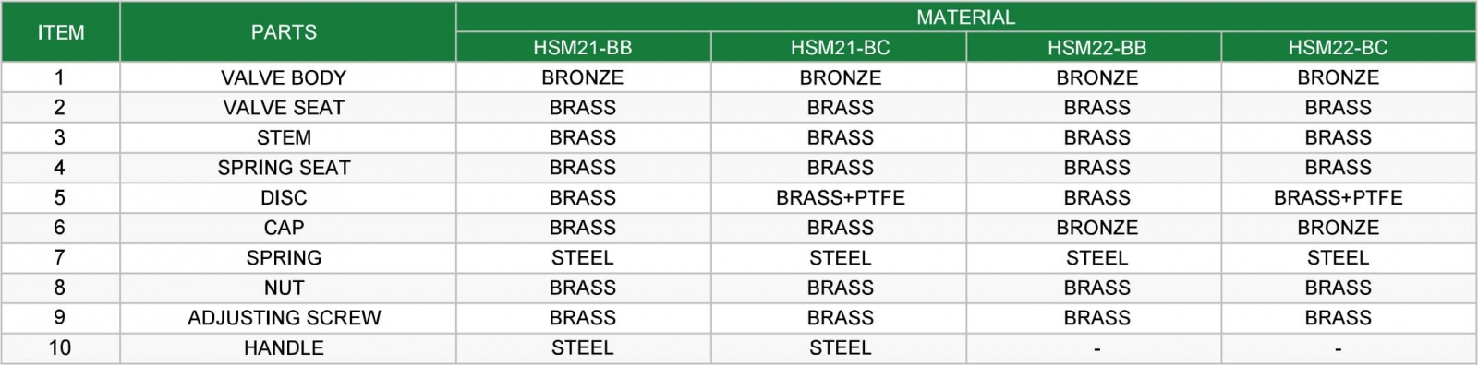Select the PARTS column header

[x=287, y=32]
